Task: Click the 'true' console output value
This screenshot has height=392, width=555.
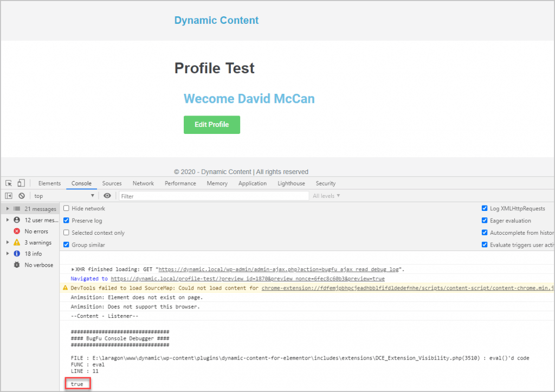Action: [77, 384]
